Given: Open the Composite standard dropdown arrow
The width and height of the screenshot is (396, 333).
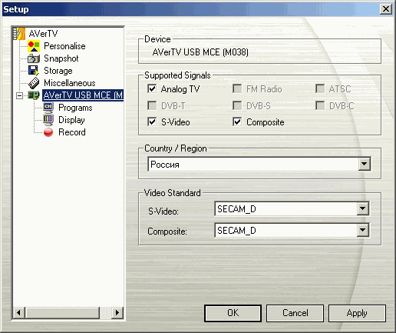Looking at the screenshot, I should coord(362,230).
